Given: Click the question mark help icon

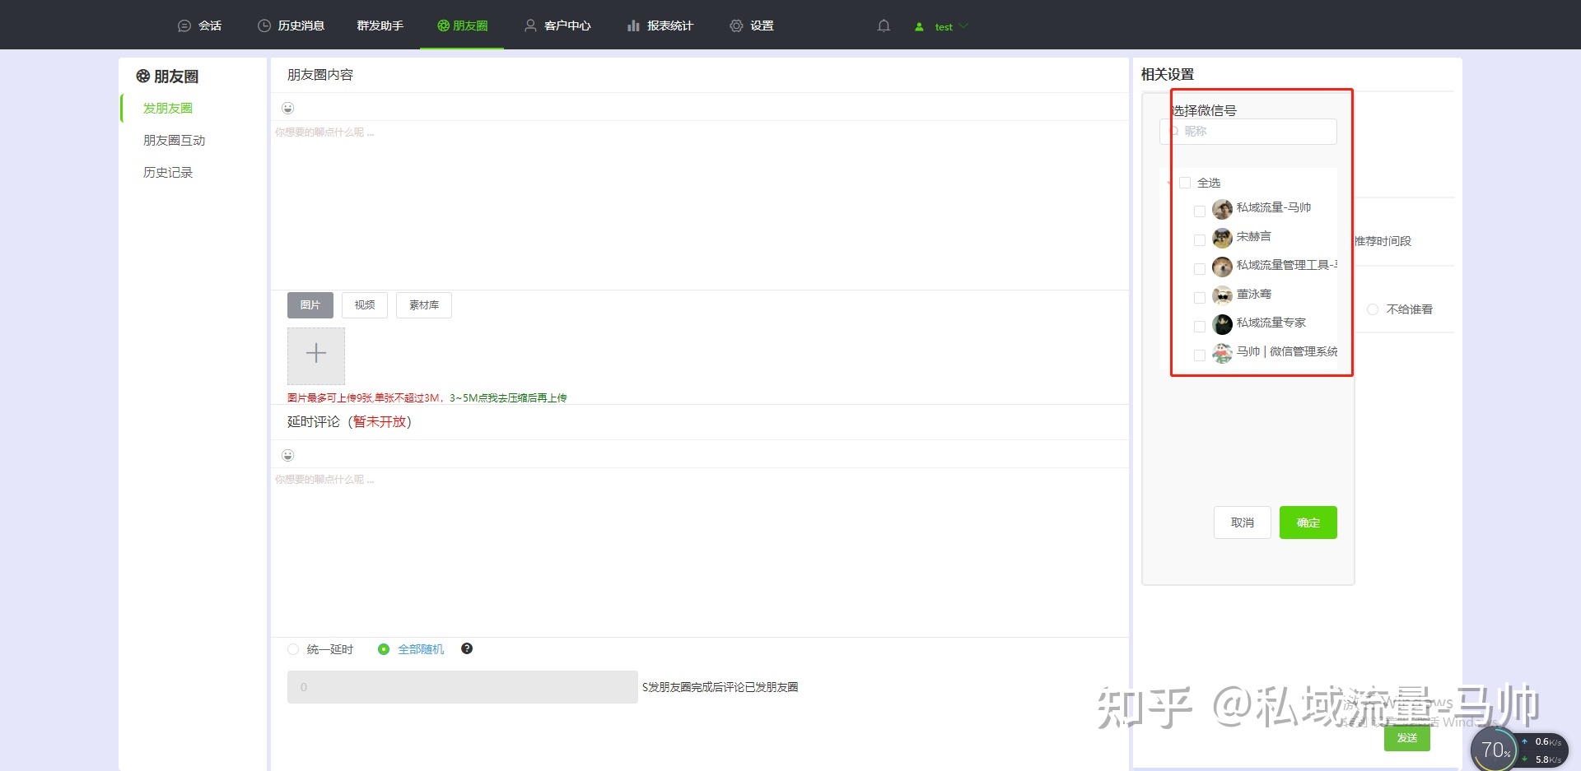Looking at the screenshot, I should click(x=467, y=648).
